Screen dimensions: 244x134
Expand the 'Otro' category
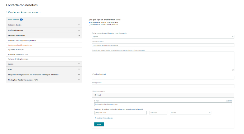(x=44, y=69)
